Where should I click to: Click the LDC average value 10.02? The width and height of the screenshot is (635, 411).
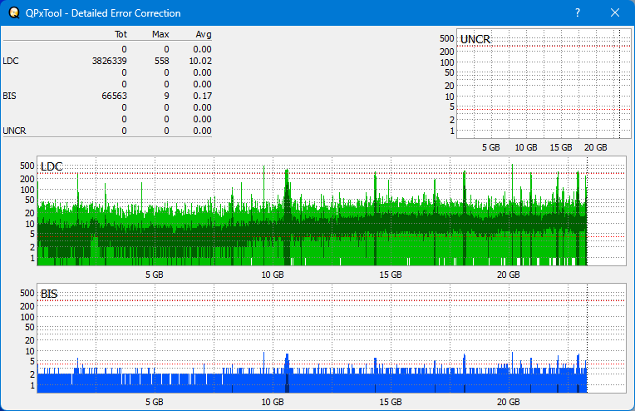(x=200, y=61)
